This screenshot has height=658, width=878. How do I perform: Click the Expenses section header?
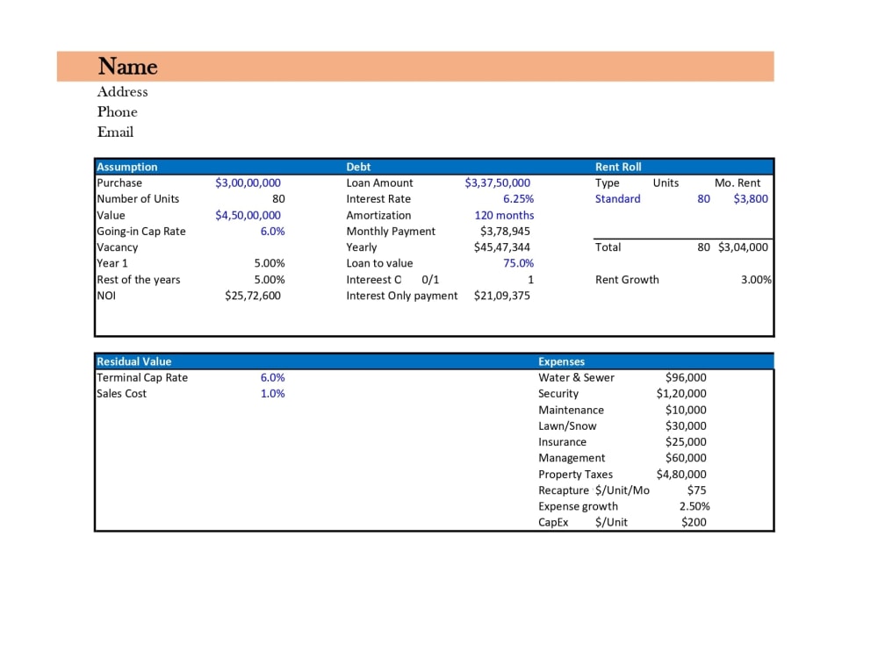point(561,361)
